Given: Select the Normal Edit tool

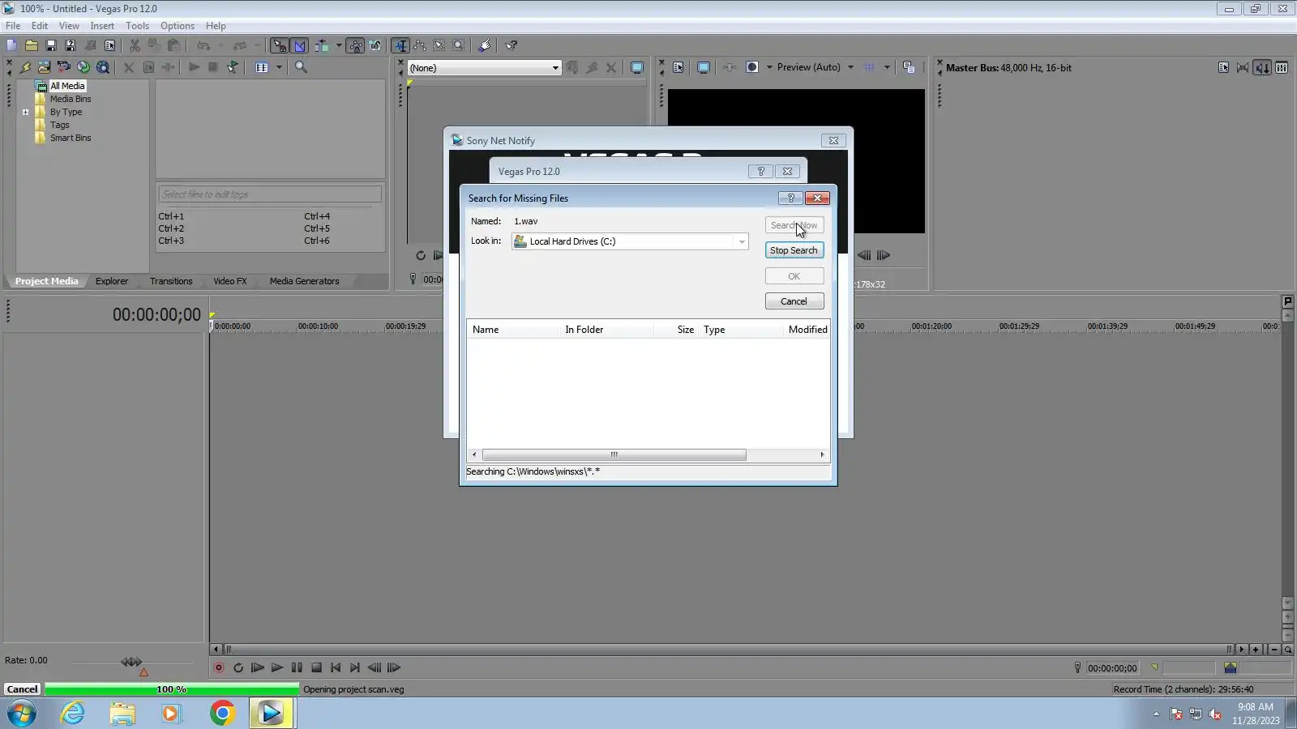Looking at the screenshot, I should click(400, 45).
